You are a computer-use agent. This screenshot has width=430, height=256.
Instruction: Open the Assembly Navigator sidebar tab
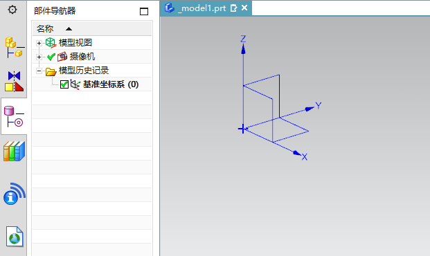[x=15, y=47]
